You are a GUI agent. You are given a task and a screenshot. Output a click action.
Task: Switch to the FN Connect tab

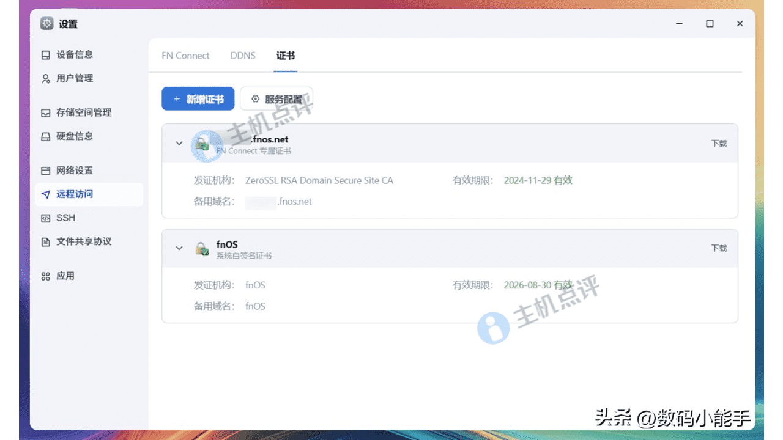(x=185, y=56)
